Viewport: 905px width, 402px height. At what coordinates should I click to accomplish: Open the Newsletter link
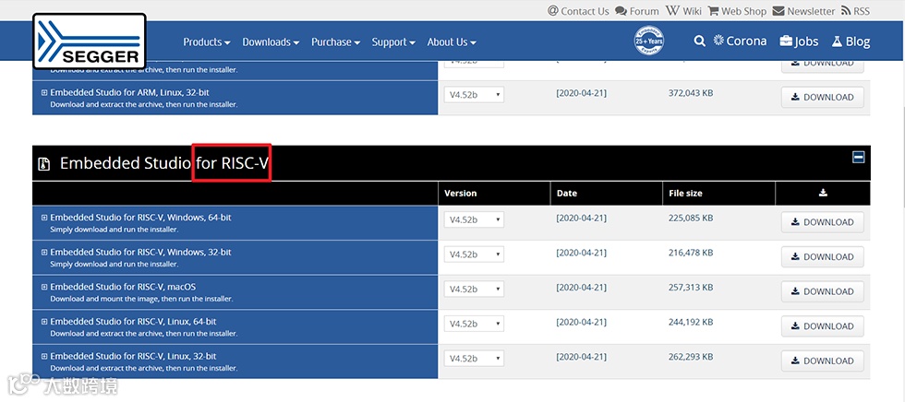point(803,11)
